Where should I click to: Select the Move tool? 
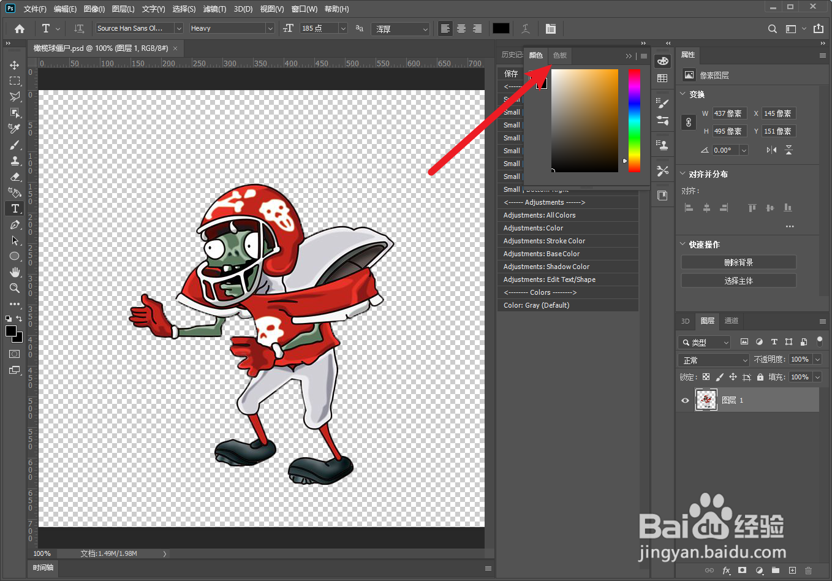click(15, 65)
